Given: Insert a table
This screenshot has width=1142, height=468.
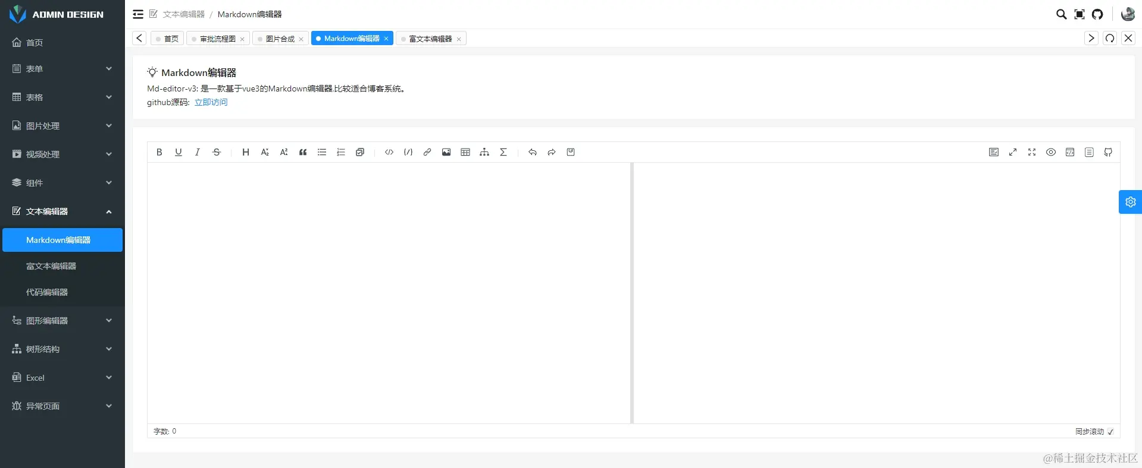Looking at the screenshot, I should point(465,152).
